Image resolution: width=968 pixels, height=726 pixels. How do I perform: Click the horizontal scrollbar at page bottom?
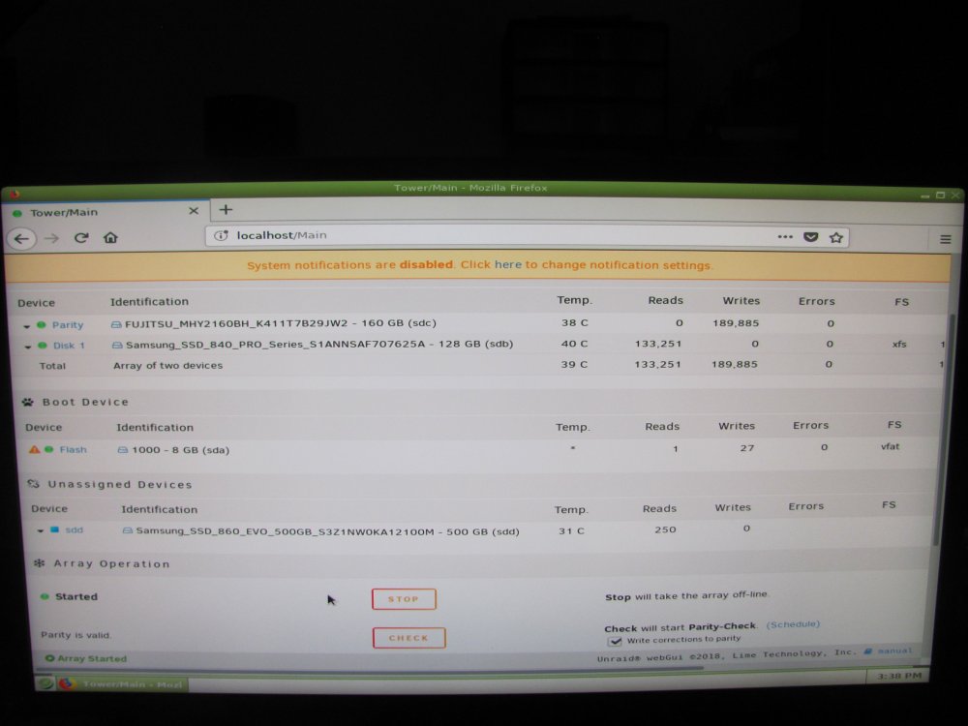(x=371, y=667)
